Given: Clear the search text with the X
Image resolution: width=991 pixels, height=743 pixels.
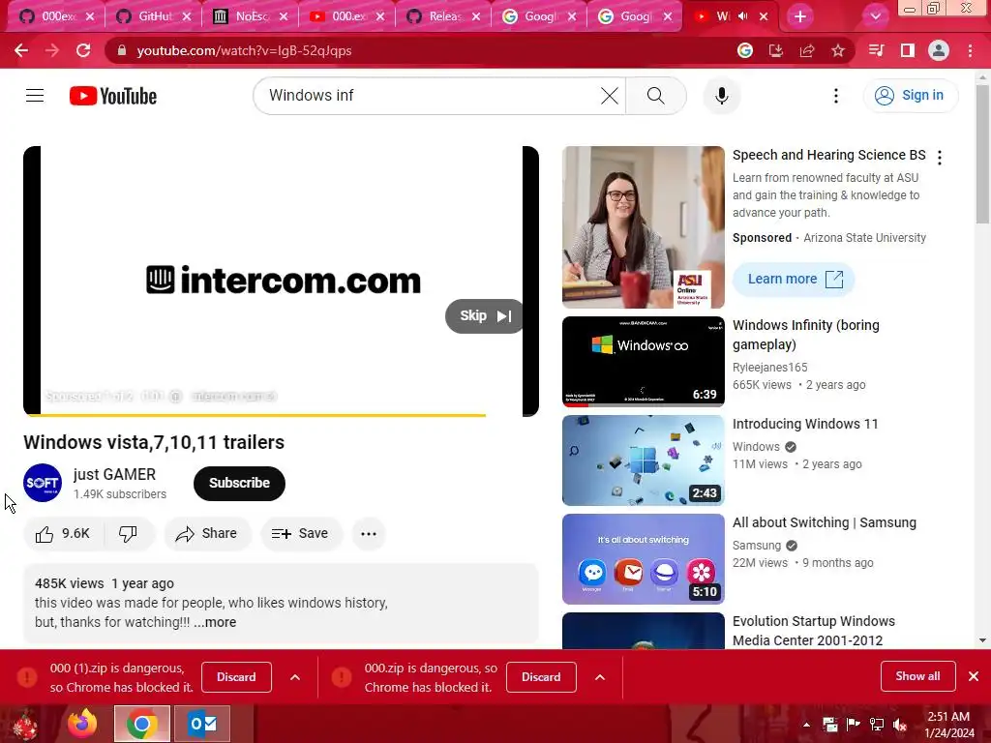Looking at the screenshot, I should (x=610, y=96).
